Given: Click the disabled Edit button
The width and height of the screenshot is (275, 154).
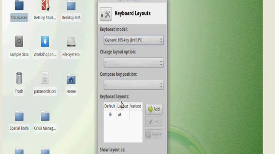Looking at the screenshot, I should click(x=154, y=121).
